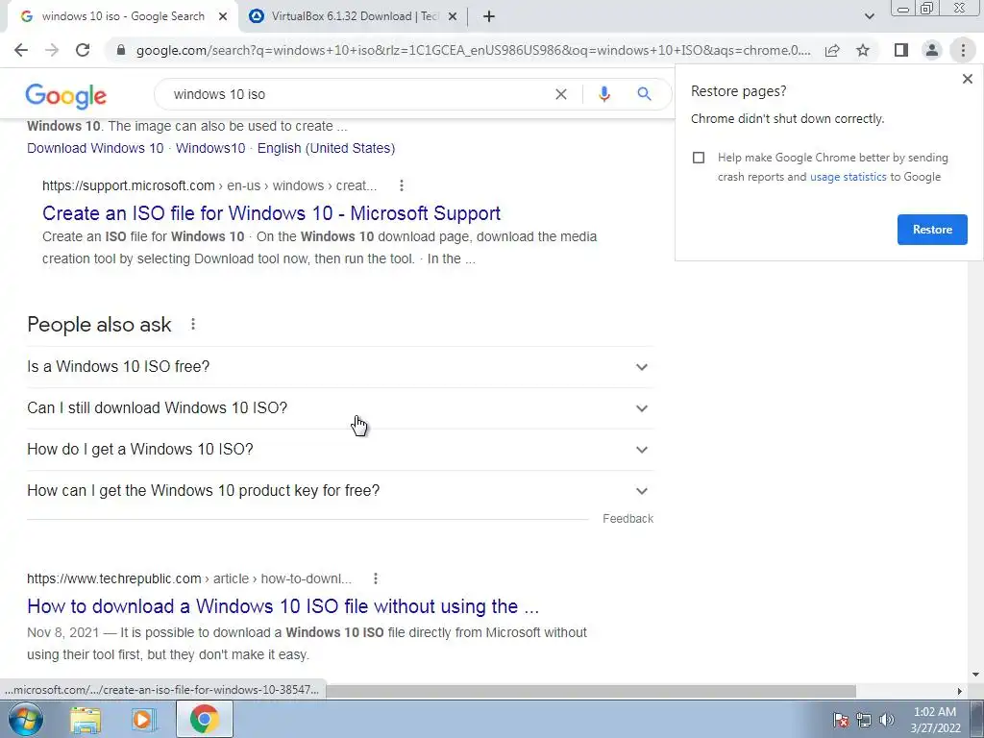Image resolution: width=984 pixels, height=738 pixels.
Task: Click the Chrome taskbar icon
Action: tap(204, 719)
